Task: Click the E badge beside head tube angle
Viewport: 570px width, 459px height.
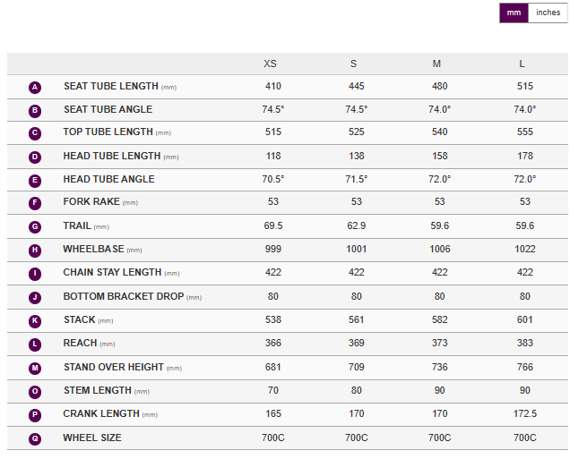Action: tap(35, 180)
